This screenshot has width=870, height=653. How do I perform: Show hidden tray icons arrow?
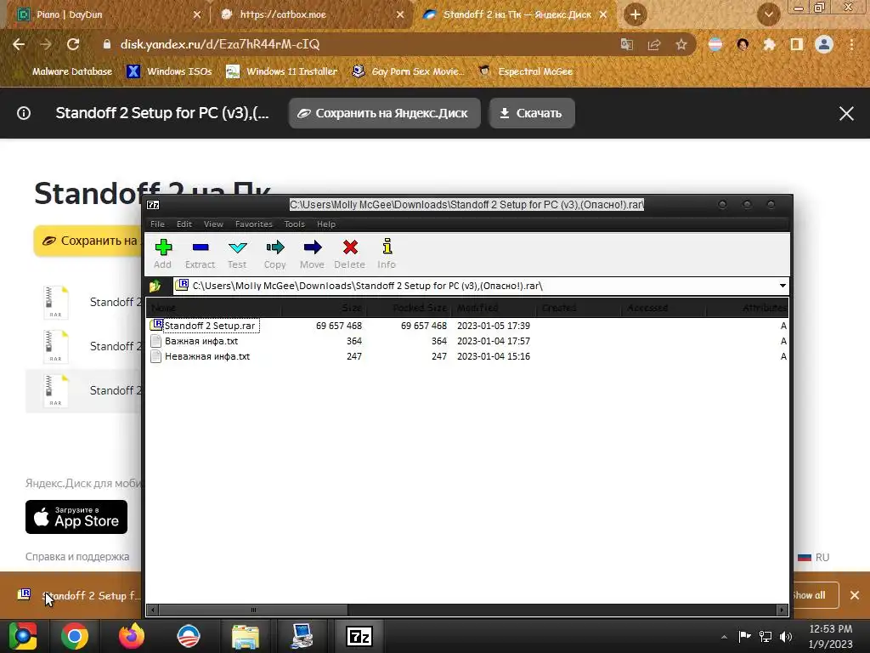pyautogui.click(x=724, y=637)
